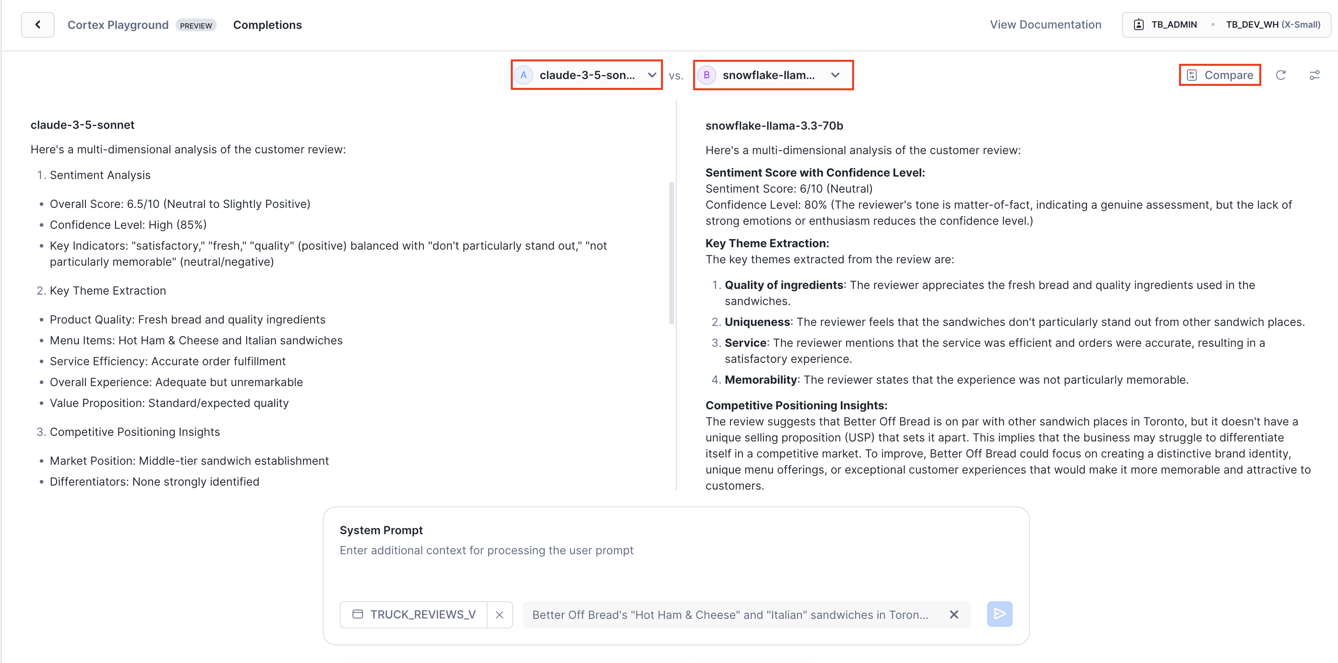Select the Completions tab

[267, 24]
